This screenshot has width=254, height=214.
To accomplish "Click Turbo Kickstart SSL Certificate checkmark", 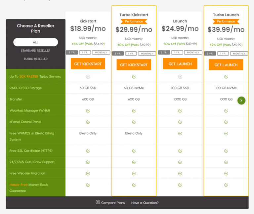I will pos(134,151).
